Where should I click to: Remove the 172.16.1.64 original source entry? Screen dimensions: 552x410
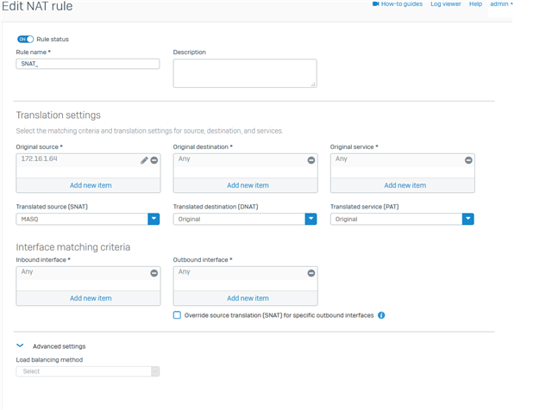click(x=154, y=160)
